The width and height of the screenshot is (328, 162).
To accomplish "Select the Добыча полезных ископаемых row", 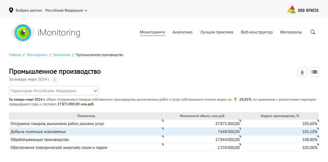I will (38, 132).
